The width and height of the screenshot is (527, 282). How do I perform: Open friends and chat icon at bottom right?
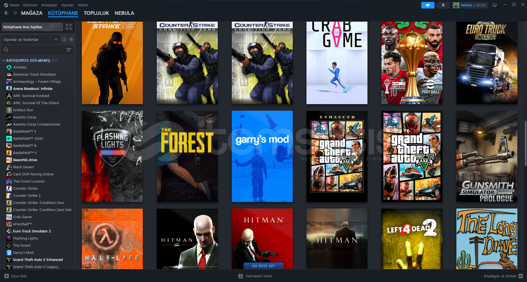point(520,276)
